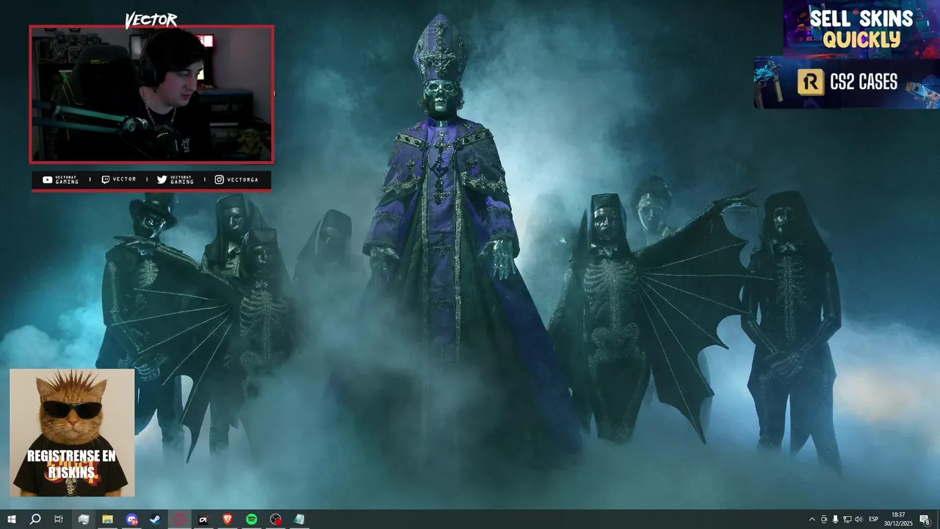The image size is (940, 529).
Task: Click the Instagram VECTORGA label
Action: coord(236,180)
